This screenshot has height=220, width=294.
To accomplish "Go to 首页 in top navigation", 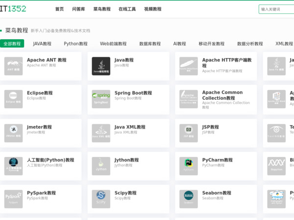I will click(59, 9).
